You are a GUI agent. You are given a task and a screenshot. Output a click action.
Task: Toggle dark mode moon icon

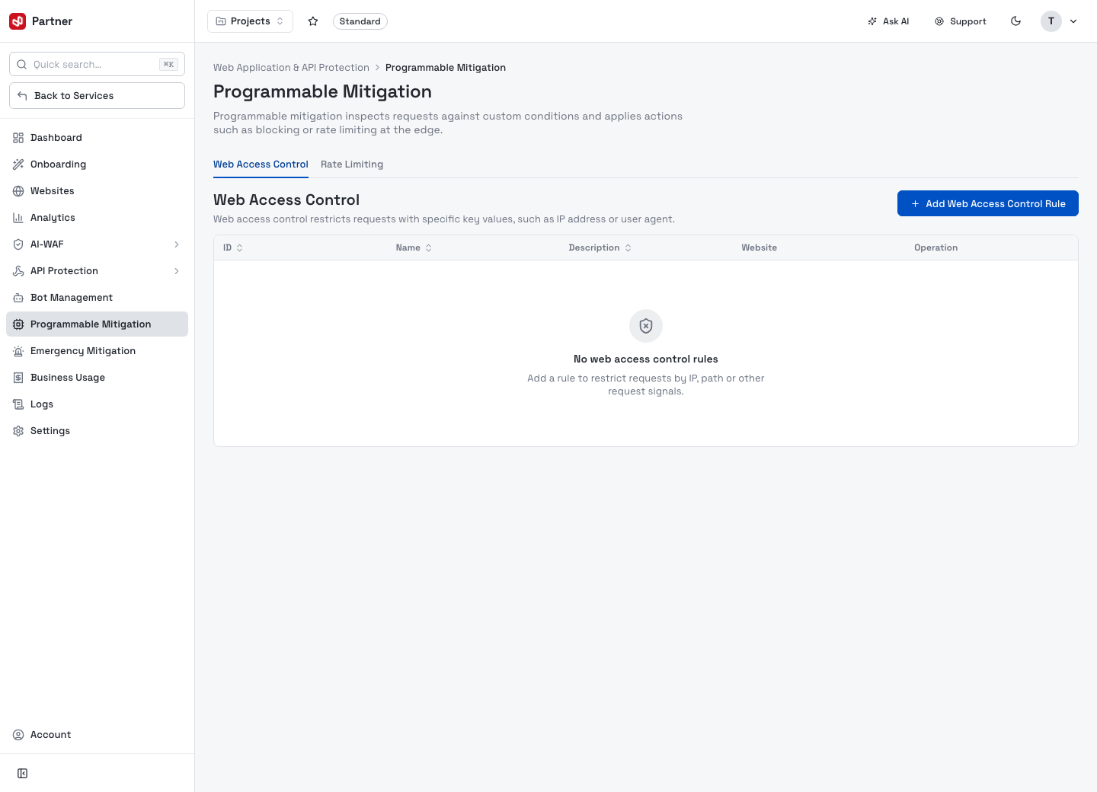click(1015, 21)
